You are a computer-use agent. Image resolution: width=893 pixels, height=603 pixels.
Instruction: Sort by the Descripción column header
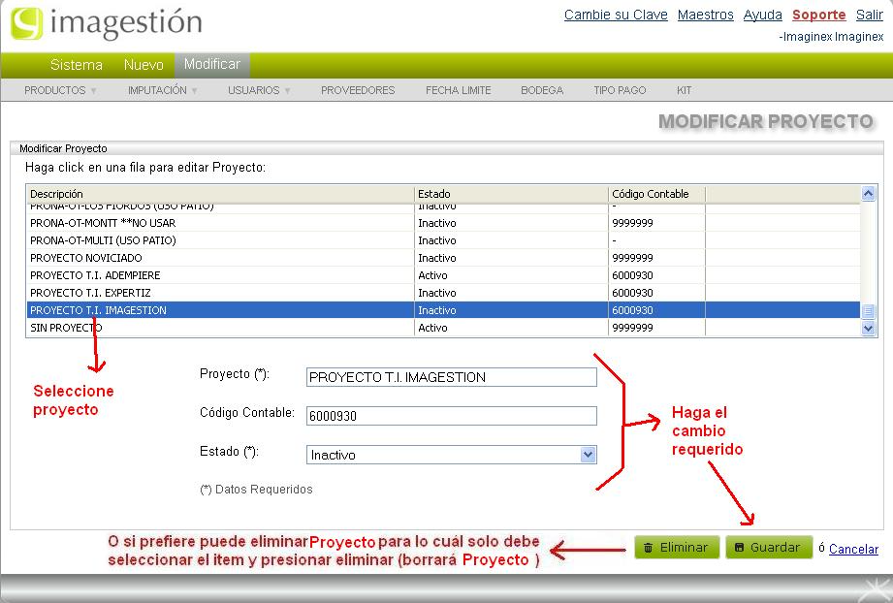click(x=220, y=194)
